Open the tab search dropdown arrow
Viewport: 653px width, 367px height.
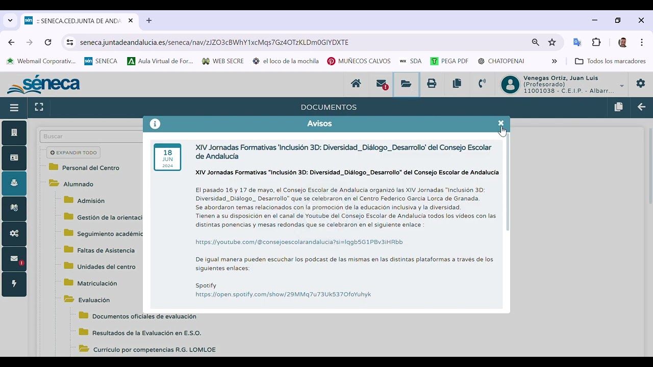pyautogui.click(x=10, y=20)
